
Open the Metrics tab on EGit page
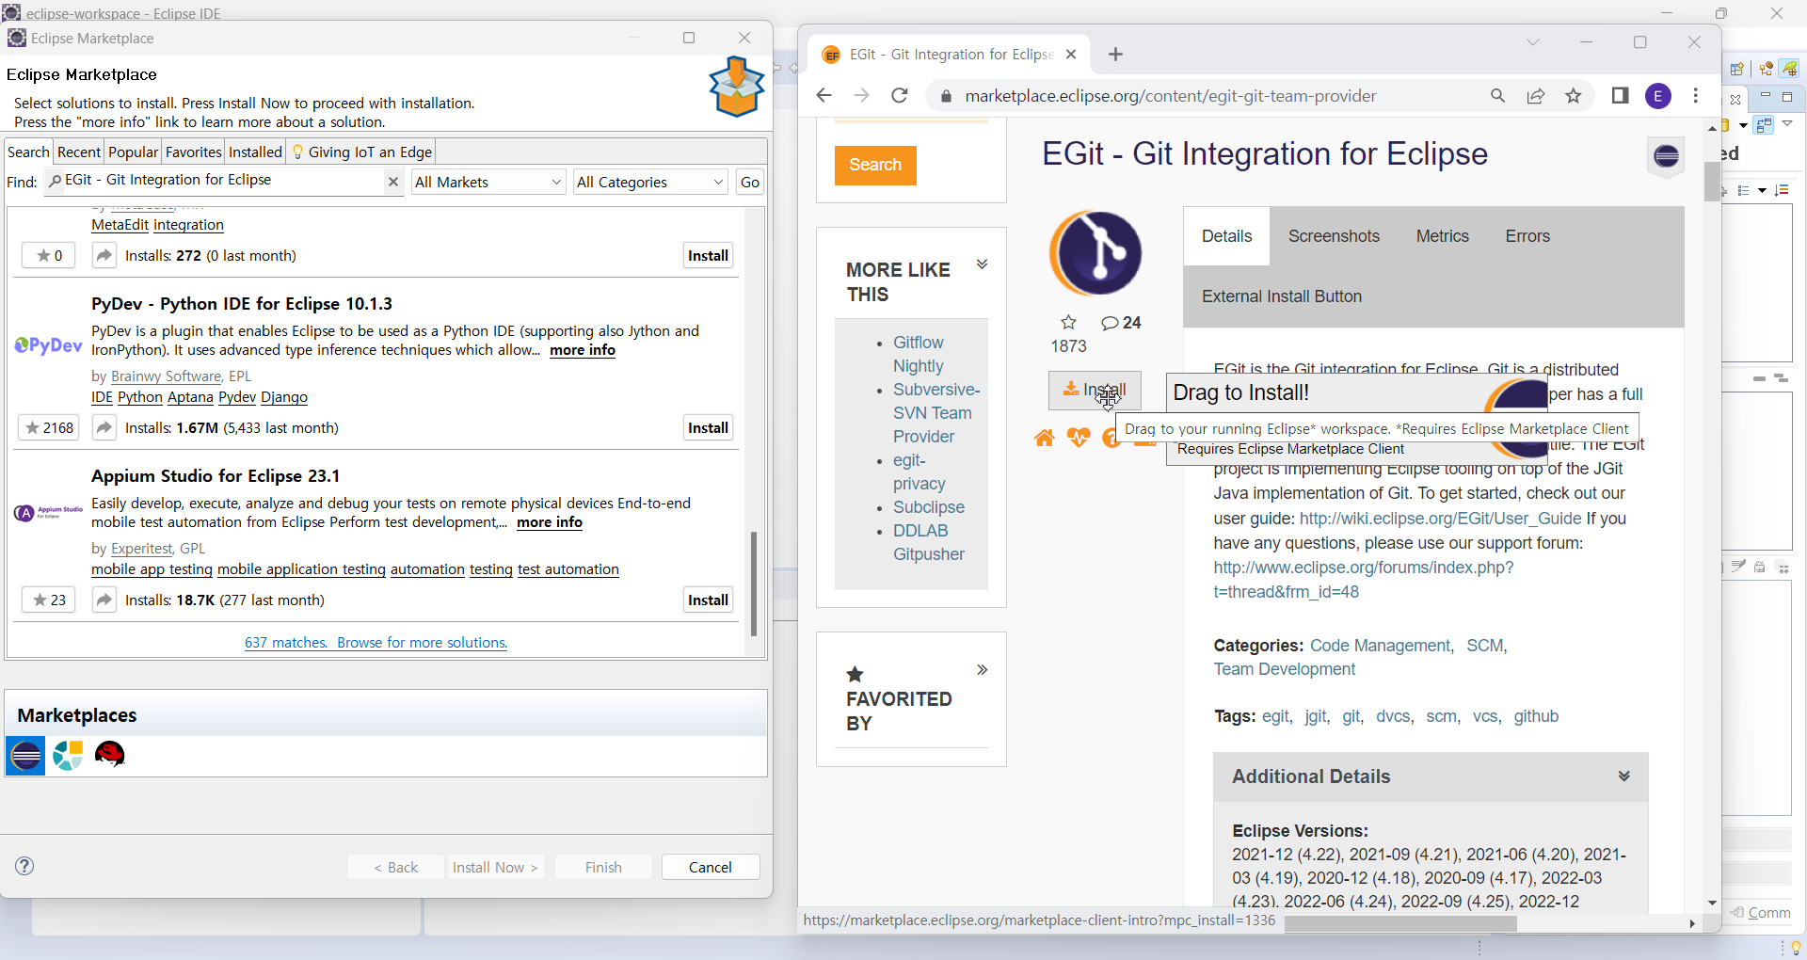point(1442,236)
